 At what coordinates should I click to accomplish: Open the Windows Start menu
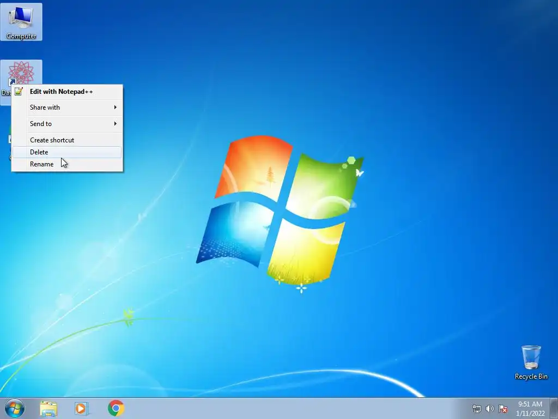click(15, 408)
